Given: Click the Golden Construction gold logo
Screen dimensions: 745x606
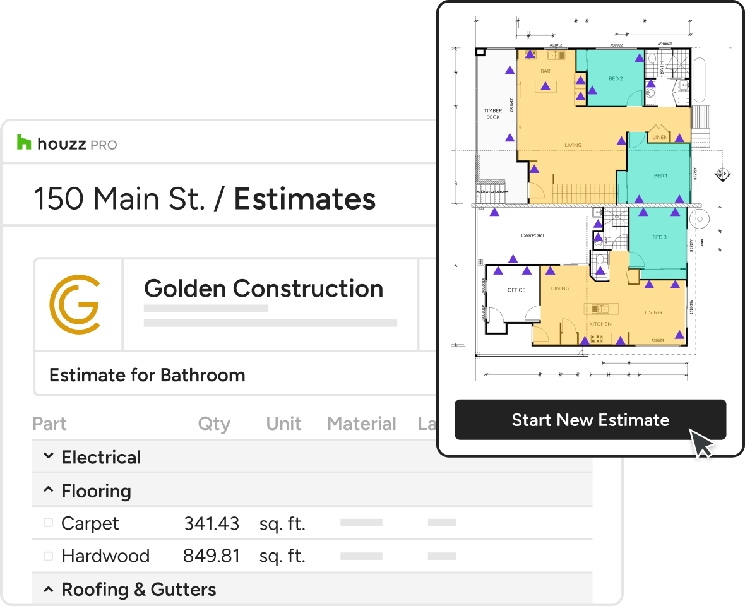Looking at the screenshot, I should 74,304.
